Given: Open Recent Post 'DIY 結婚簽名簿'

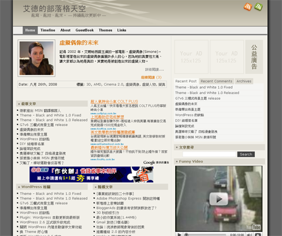Looking at the screenshot, I should click(x=186, y=120).
